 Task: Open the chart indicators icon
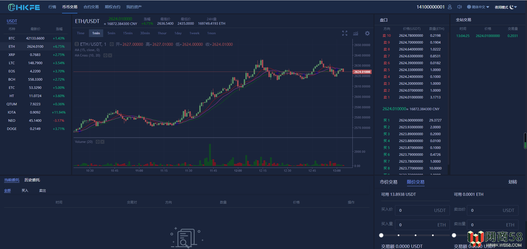tap(356, 33)
